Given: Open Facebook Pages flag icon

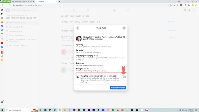Looking at the screenshot, I should click(88, 10).
